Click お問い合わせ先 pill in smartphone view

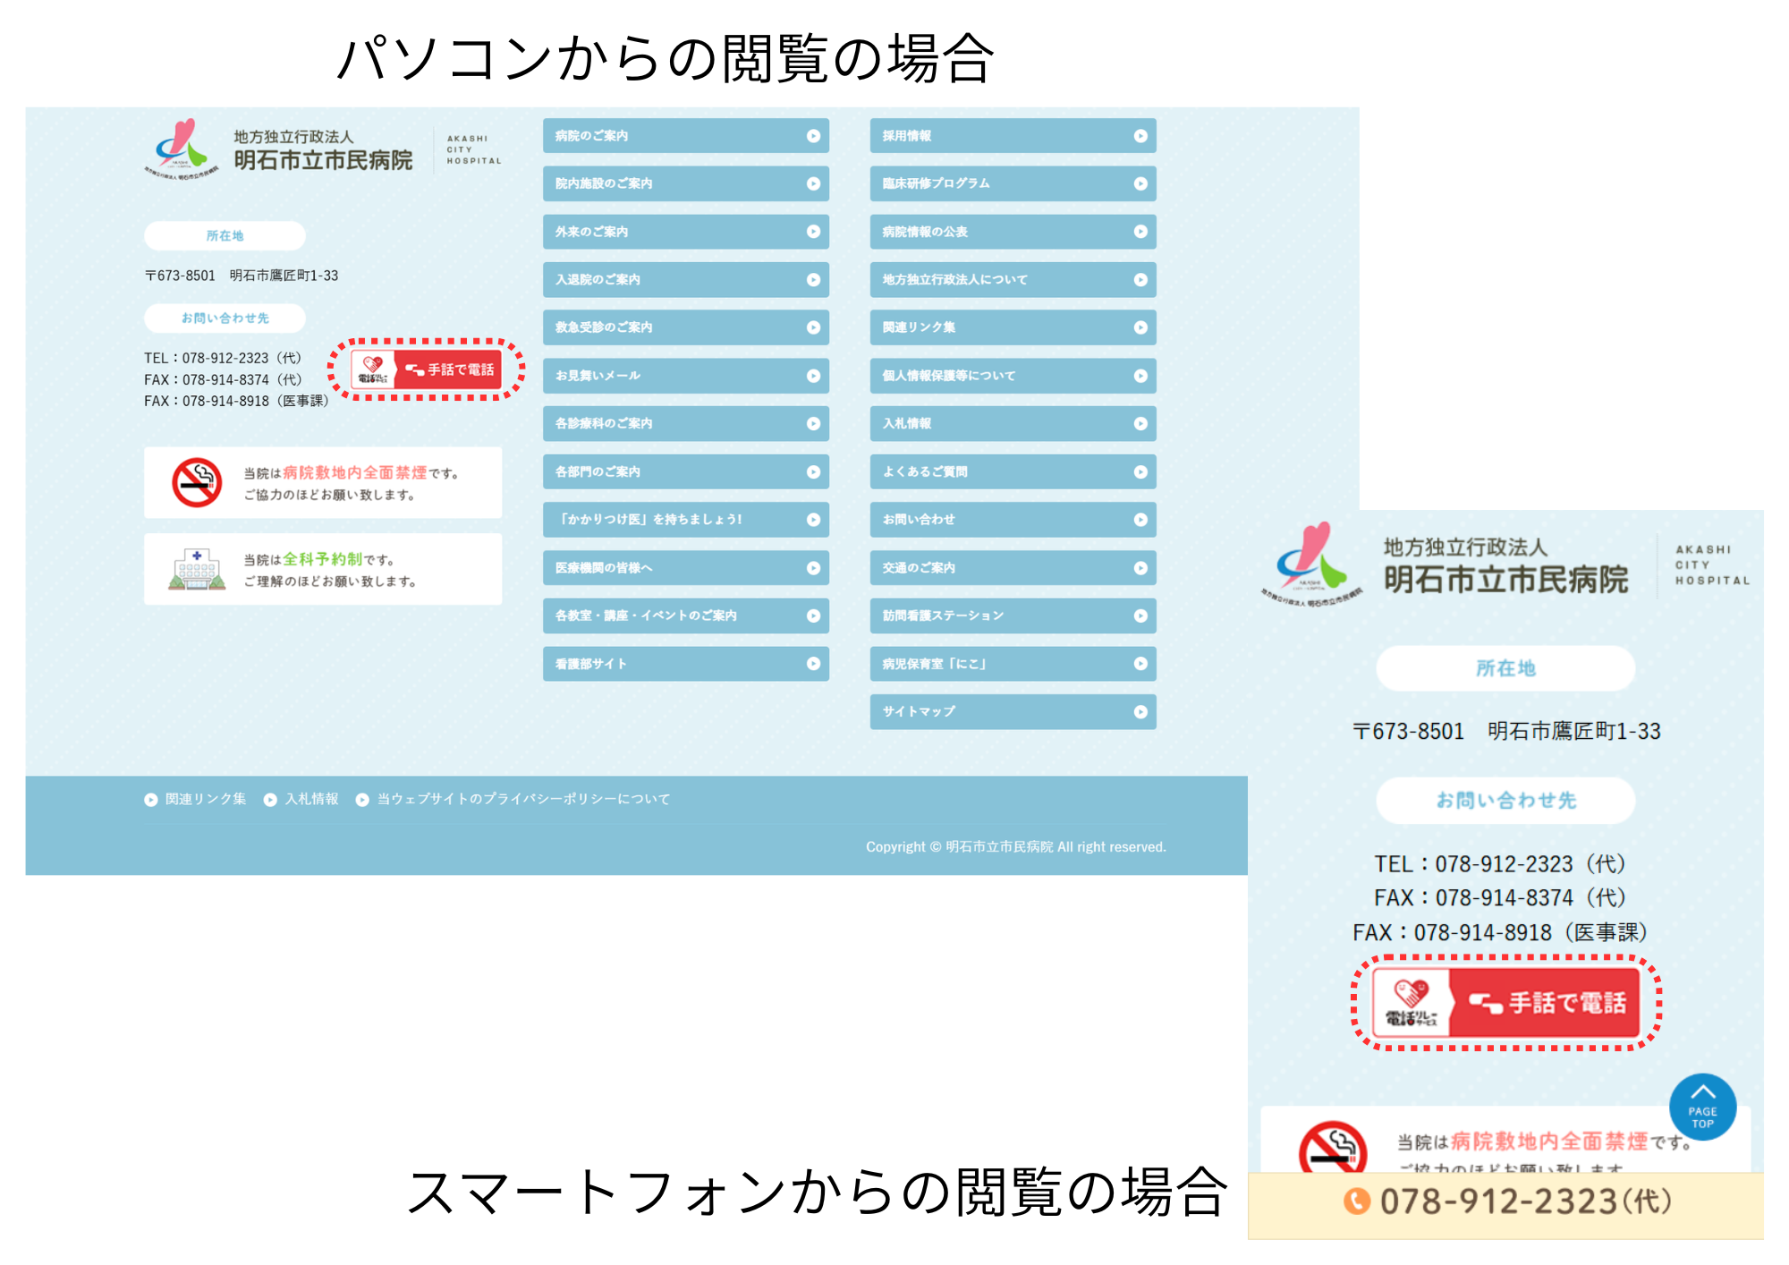pos(1505,801)
